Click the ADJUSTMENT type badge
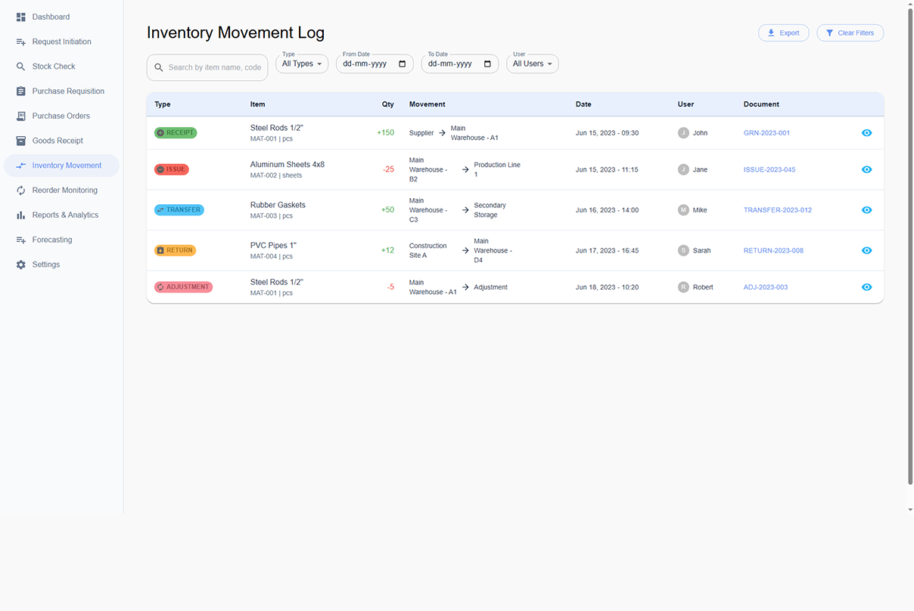914x611 pixels. 183,287
